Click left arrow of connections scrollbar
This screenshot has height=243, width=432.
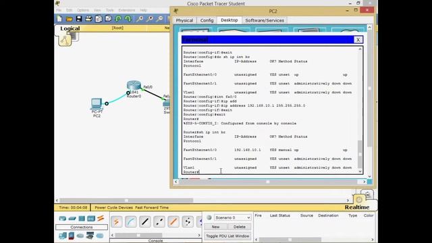click(x=113, y=236)
